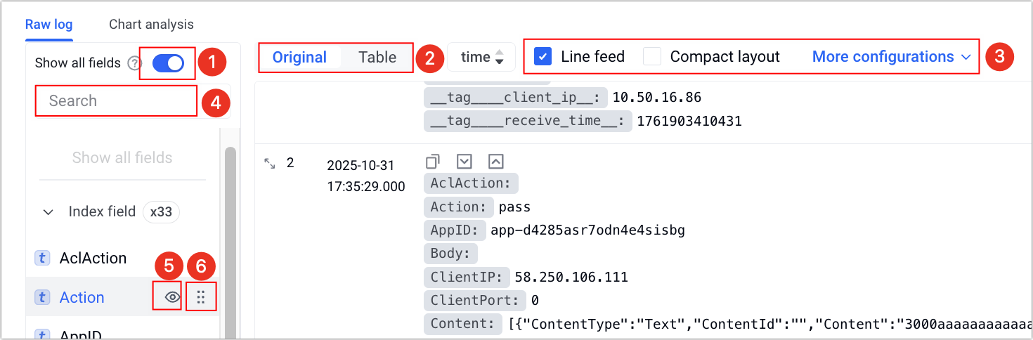Viewport: 1033px width, 340px height.
Task: Collapse the Index field section chevron
Action: click(x=48, y=211)
